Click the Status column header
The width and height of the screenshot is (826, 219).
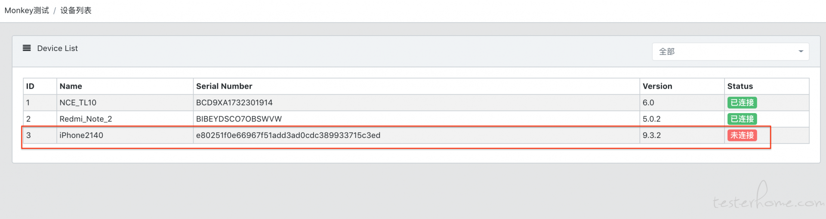click(740, 86)
